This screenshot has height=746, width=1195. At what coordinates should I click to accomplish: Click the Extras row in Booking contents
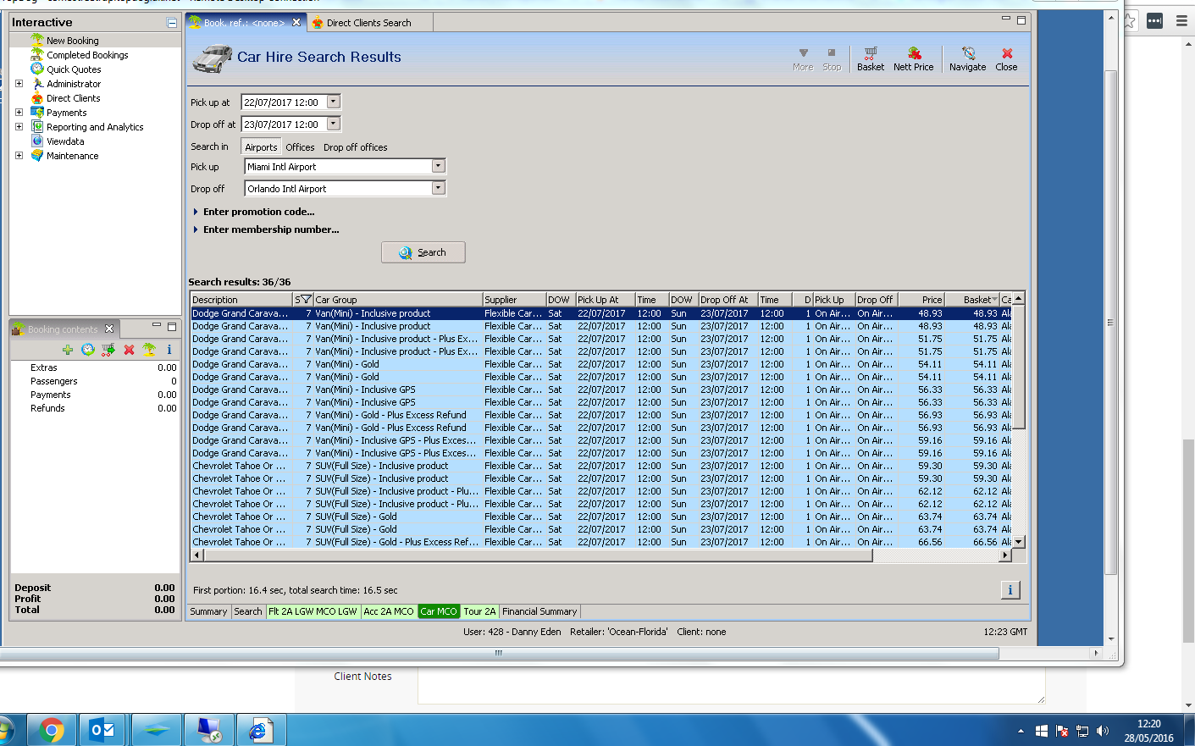tap(95, 367)
